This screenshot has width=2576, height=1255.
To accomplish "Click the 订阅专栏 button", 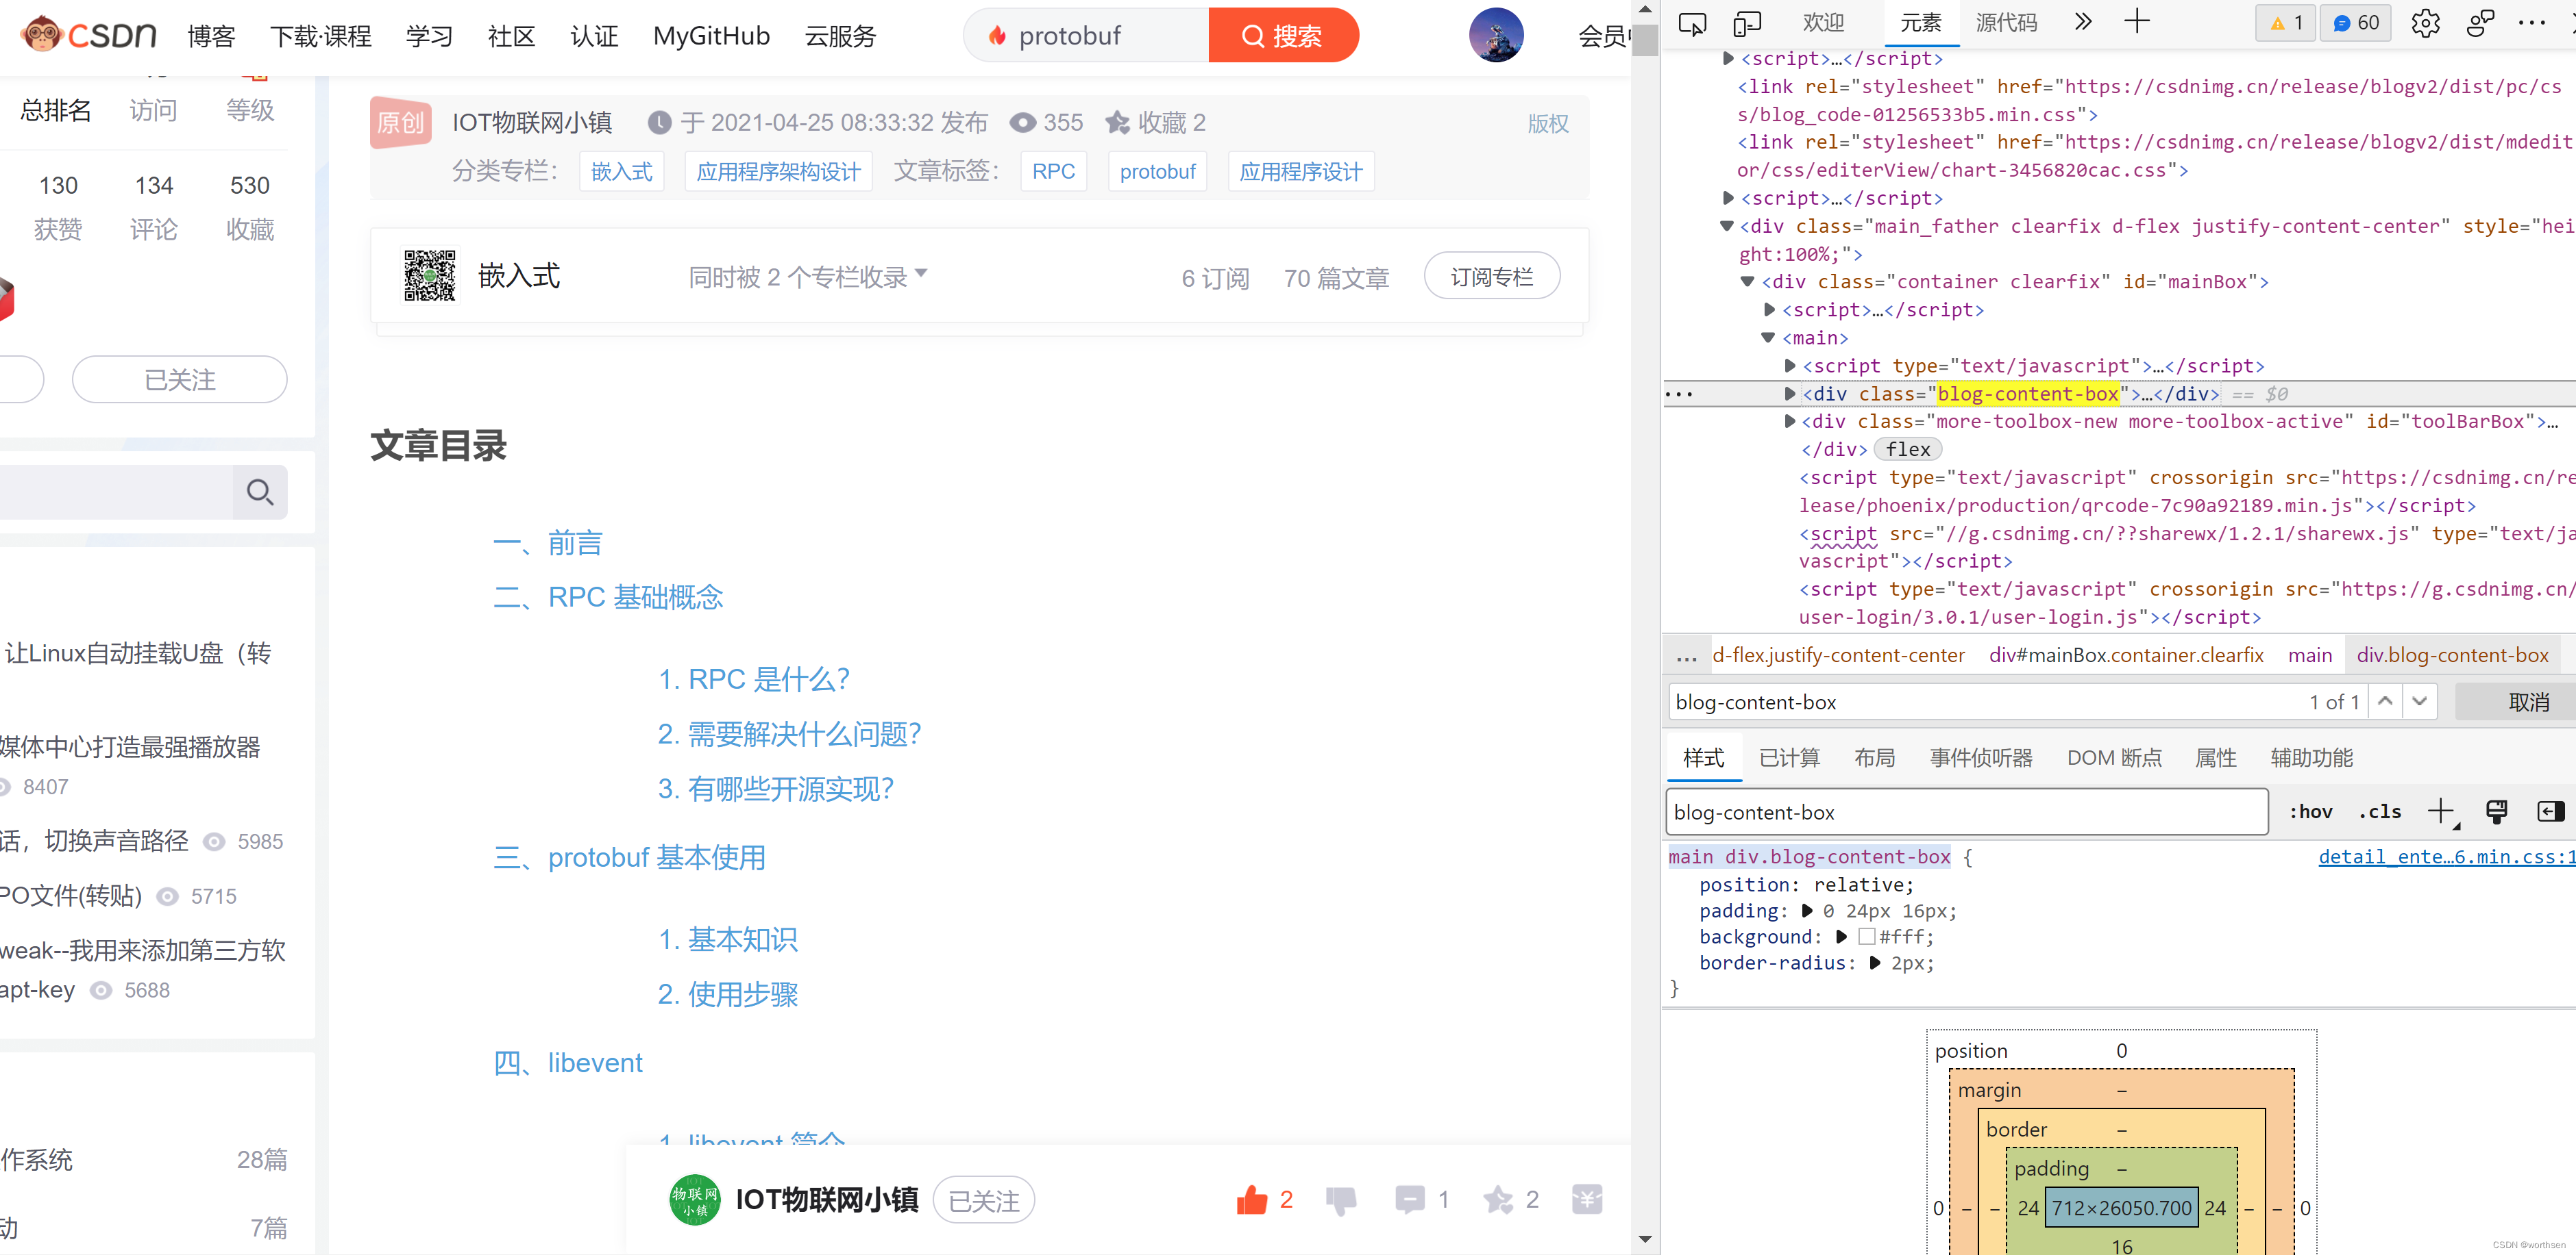I will [1491, 276].
